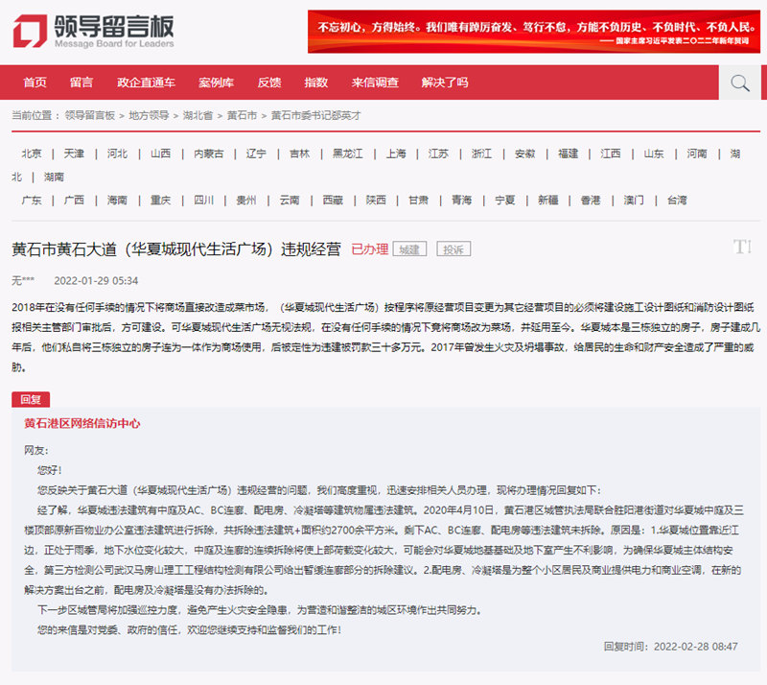Screen dimensions: 767x685
Task: Click the search magnifier icon
Action: click(739, 83)
